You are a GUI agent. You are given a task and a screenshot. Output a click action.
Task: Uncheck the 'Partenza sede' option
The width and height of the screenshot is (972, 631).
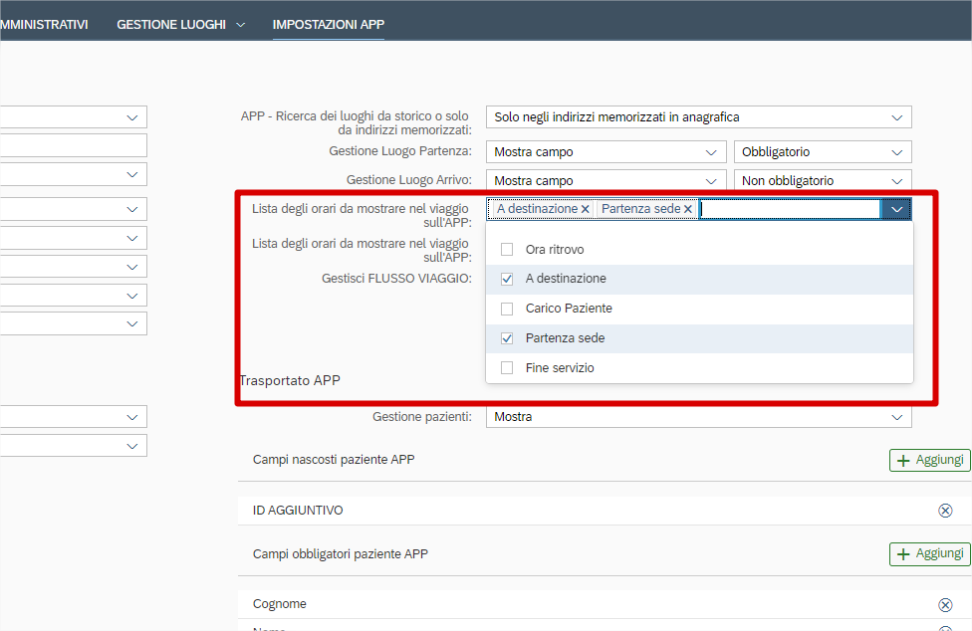pyautogui.click(x=507, y=338)
